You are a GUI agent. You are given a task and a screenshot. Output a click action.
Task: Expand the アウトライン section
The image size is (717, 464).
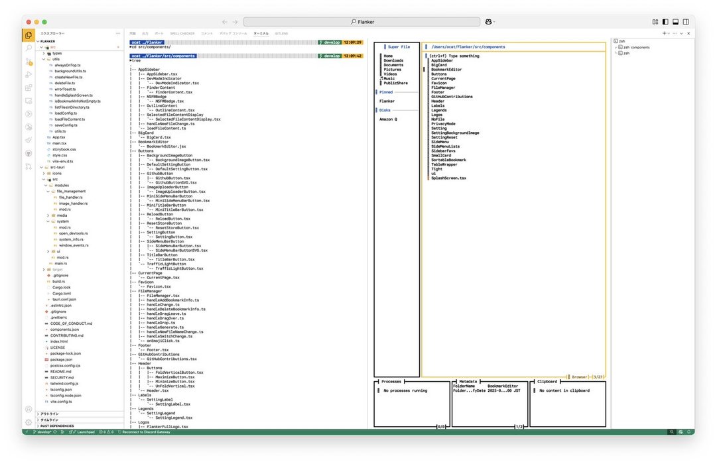[x=50, y=414]
